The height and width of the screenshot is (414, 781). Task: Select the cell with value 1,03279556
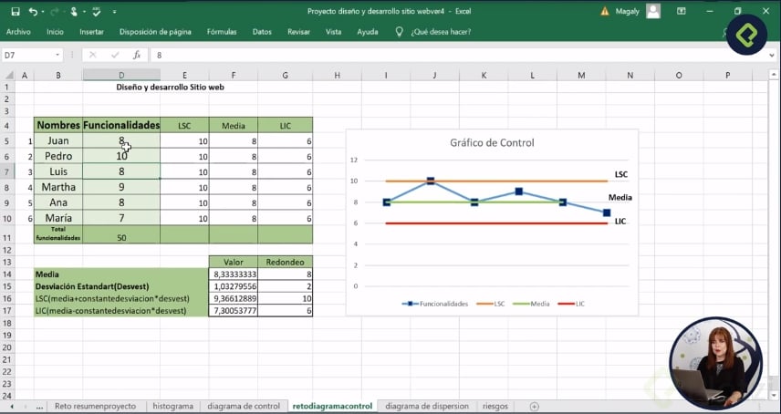pos(233,286)
